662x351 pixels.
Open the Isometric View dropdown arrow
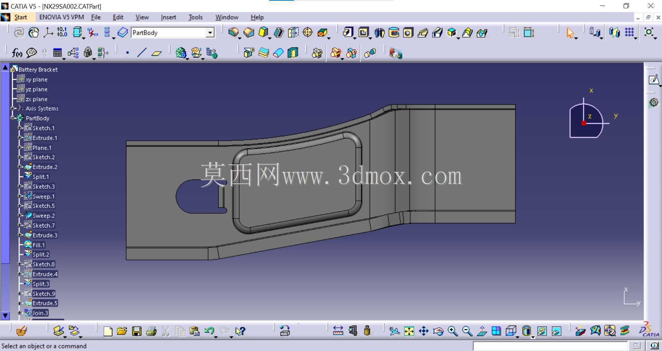[x=517, y=337]
